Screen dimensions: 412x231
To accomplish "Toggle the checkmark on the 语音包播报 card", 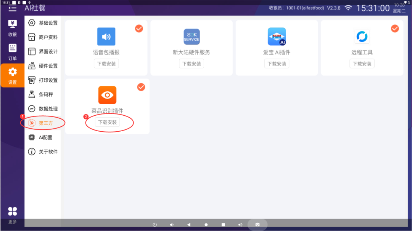I will click(139, 29).
